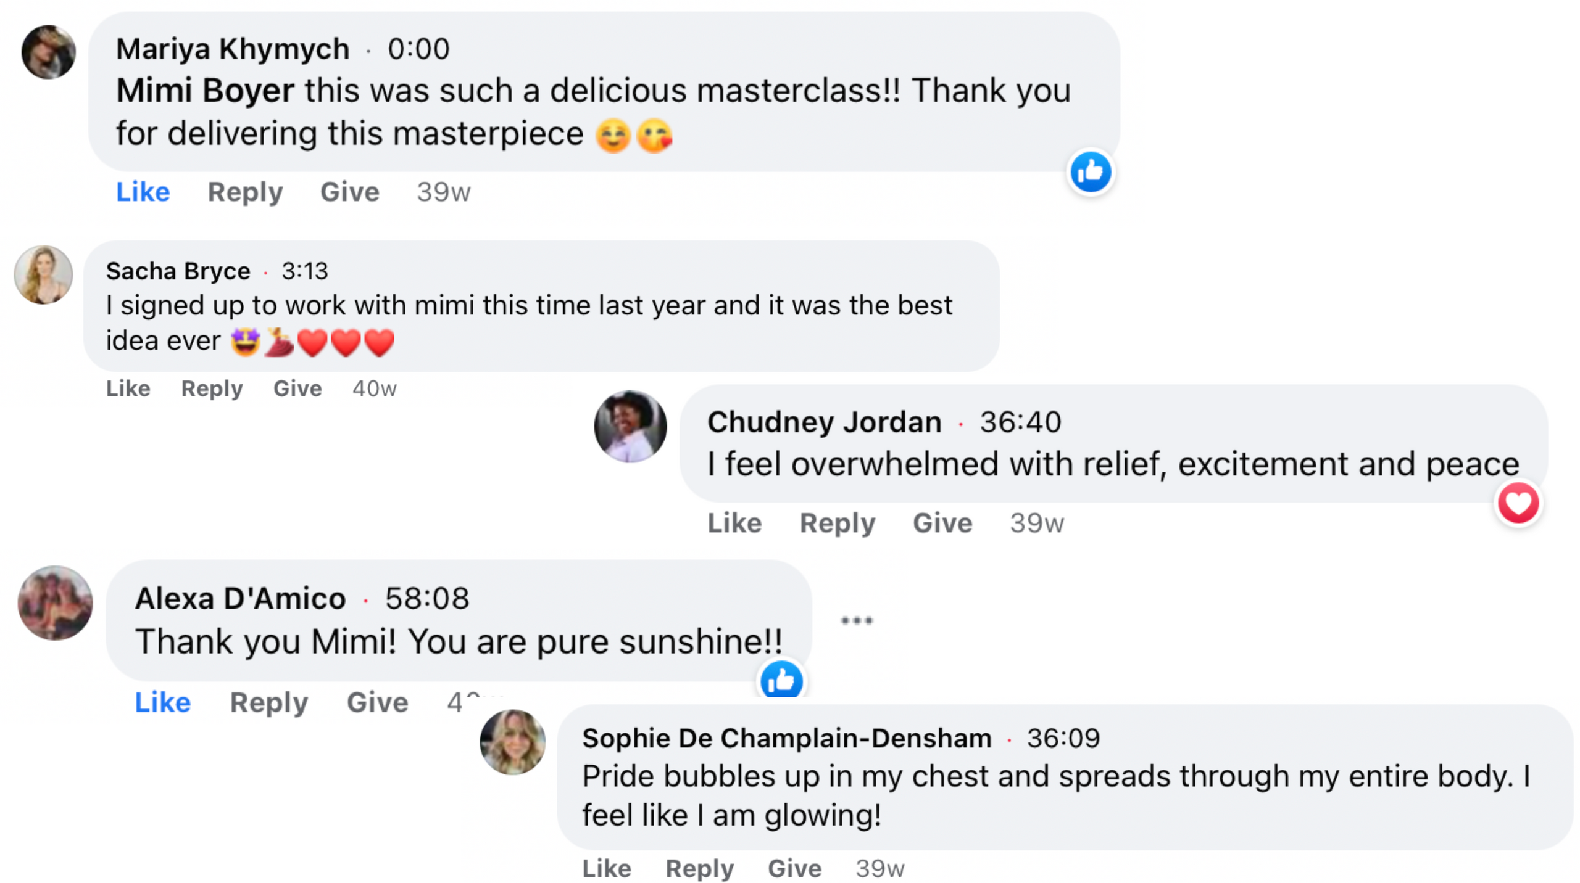Open the three-dot options beside Alexa's comment
Screen dimensions: 1580x883
point(856,620)
